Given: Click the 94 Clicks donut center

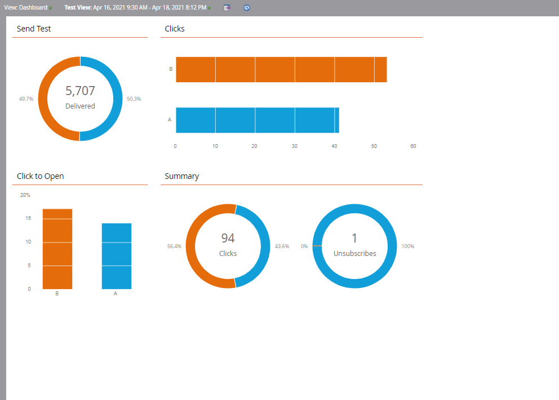Looking at the screenshot, I should (228, 245).
